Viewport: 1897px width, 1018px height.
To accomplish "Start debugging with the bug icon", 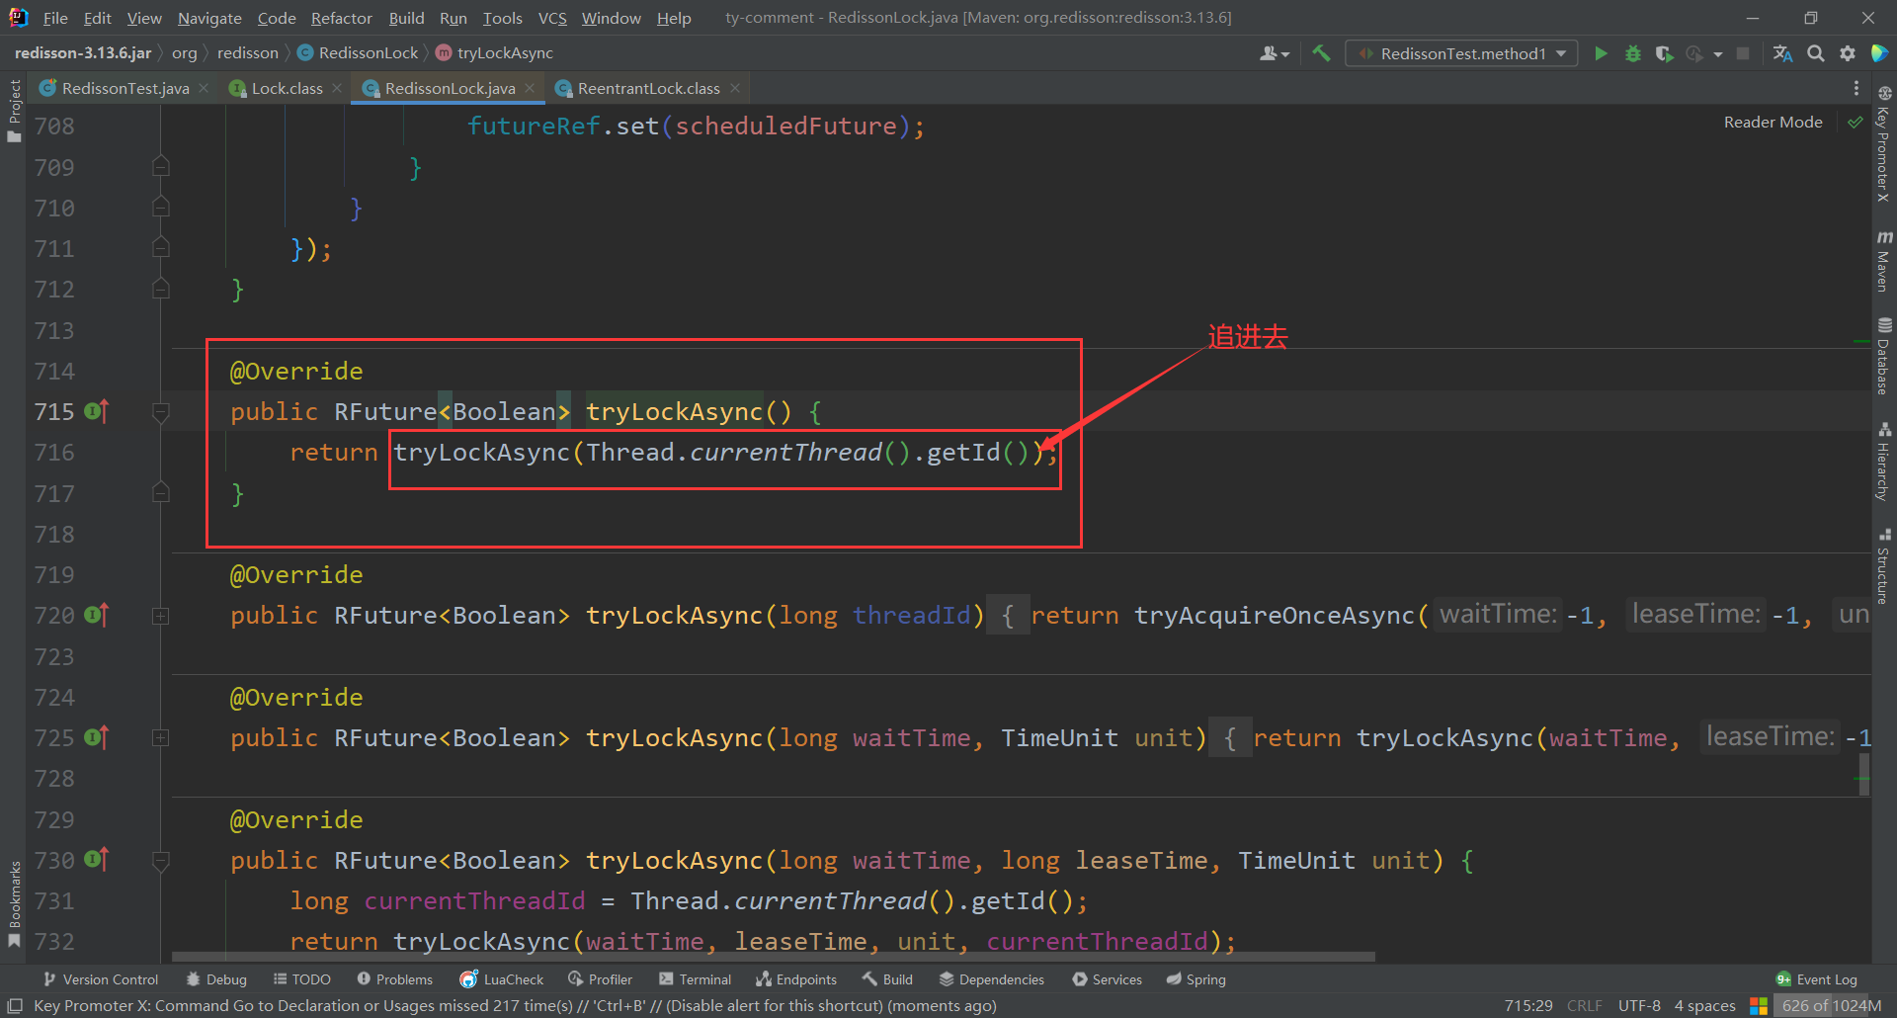I will pyautogui.click(x=1633, y=53).
